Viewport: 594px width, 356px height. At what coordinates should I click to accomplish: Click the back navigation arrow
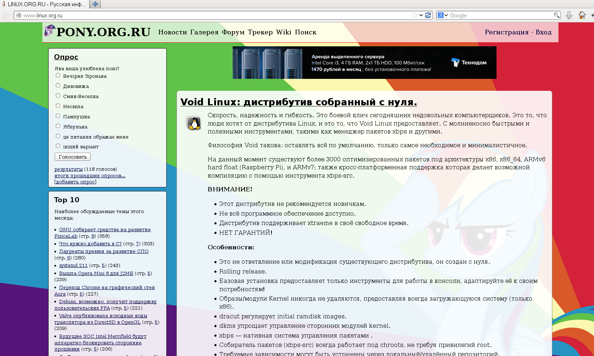click(5, 15)
